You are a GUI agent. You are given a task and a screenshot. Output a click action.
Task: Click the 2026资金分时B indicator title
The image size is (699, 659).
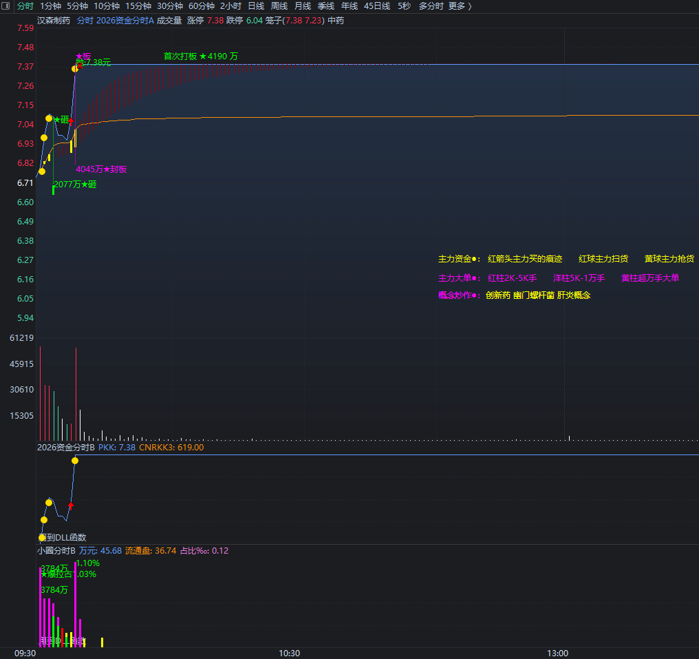[66, 447]
